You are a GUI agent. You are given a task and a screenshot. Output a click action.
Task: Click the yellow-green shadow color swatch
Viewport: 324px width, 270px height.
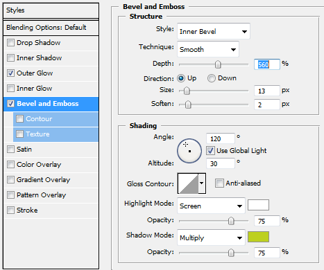258,237
